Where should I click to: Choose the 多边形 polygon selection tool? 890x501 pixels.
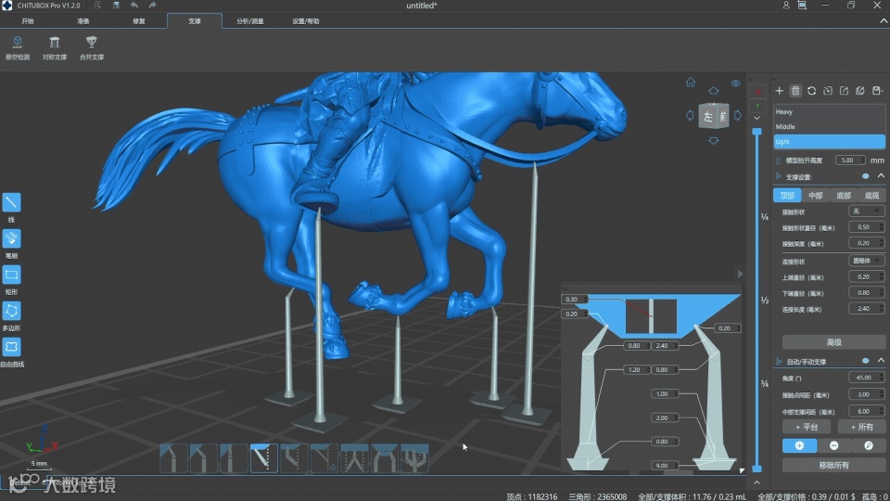pos(11,312)
